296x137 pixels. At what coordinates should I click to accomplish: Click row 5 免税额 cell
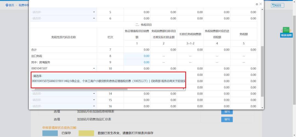(244, 12)
